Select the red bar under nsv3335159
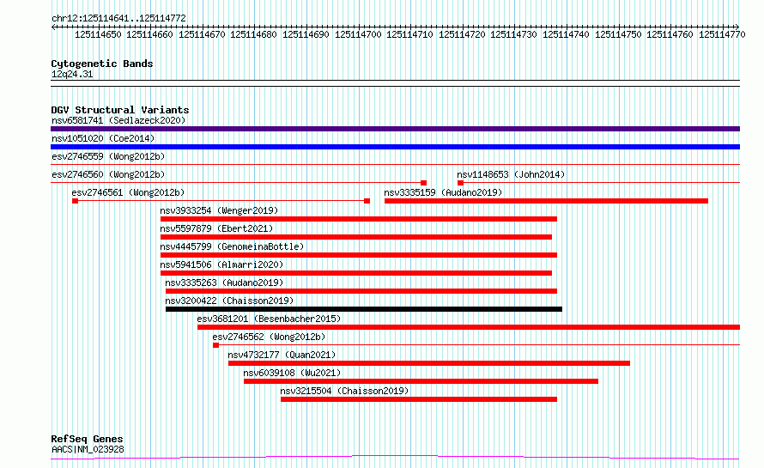This screenshot has height=468, width=764. click(546, 201)
